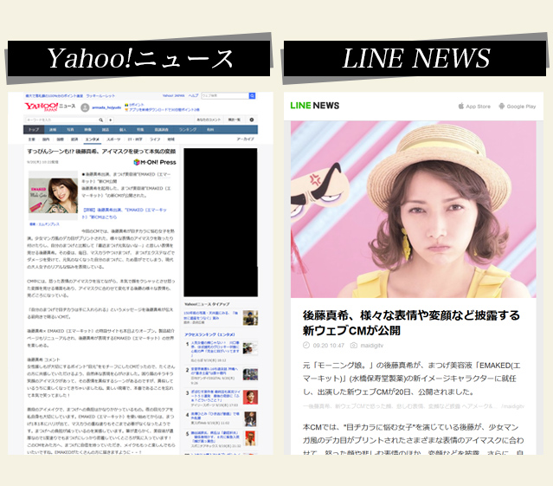Click the Yahoo article headline すっぴんシーンも!?
The width and height of the screenshot is (553, 486).
pyautogui.click(x=101, y=151)
